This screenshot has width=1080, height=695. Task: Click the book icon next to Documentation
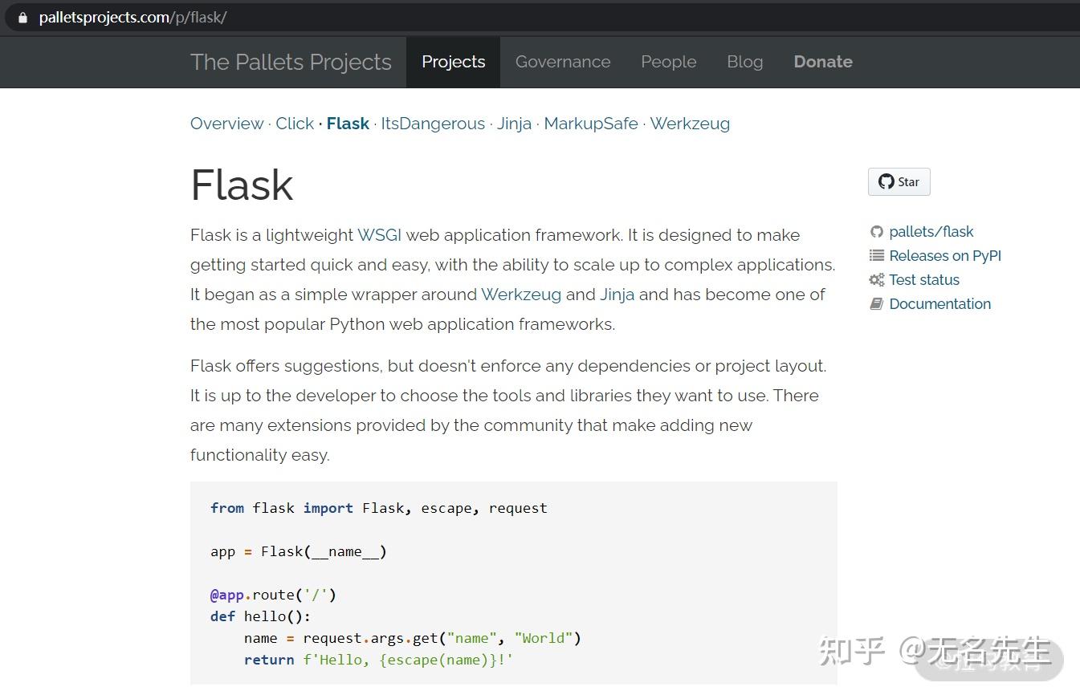coord(876,303)
